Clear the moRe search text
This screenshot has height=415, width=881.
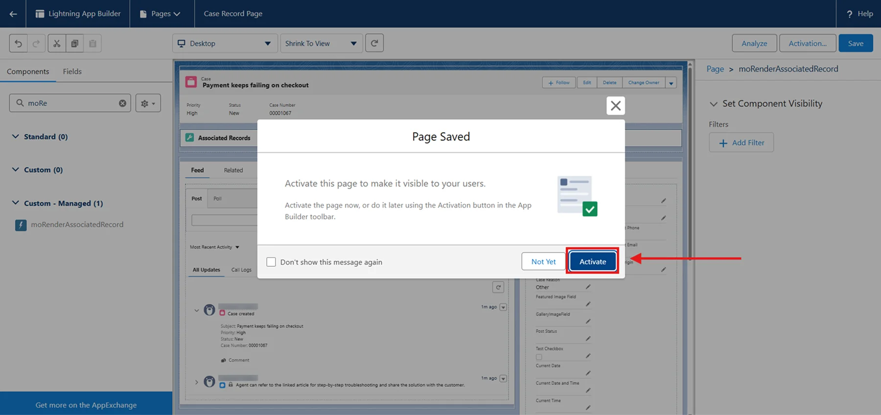click(122, 103)
